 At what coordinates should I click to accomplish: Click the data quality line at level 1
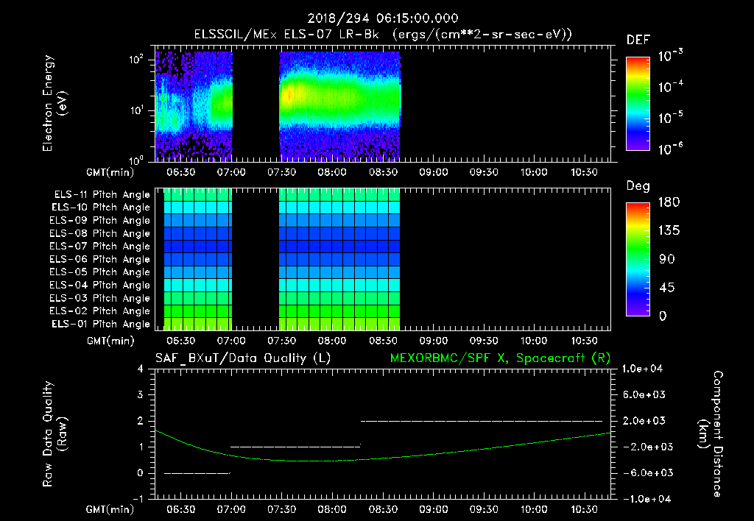click(x=295, y=447)
